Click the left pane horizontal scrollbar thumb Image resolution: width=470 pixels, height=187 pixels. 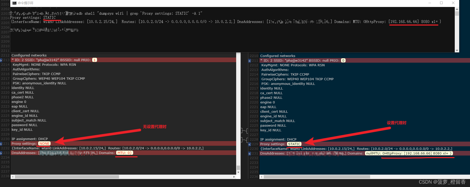coord(67,177)
